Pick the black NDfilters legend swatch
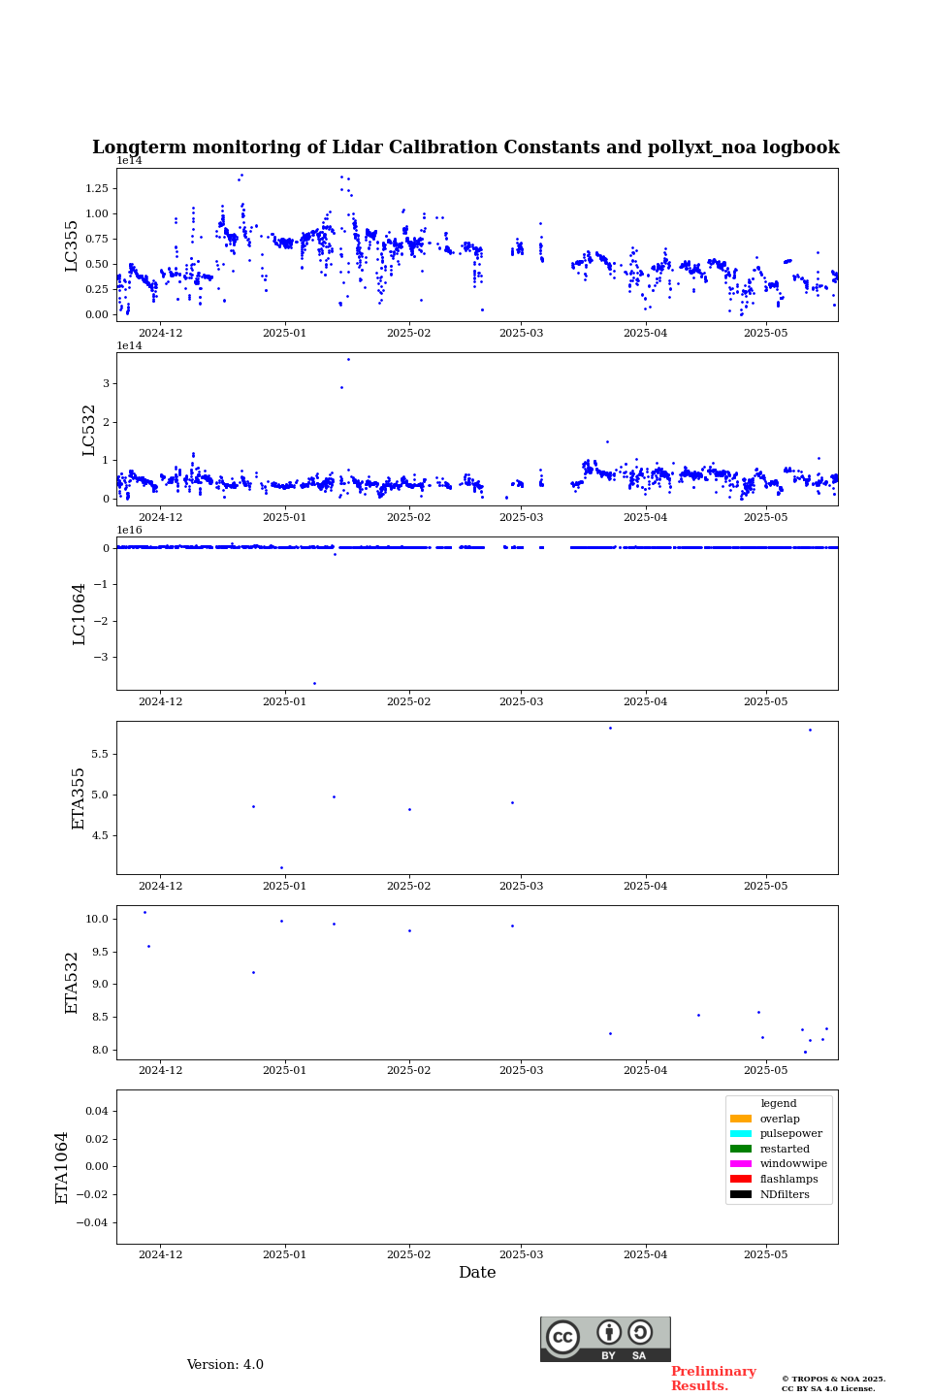 741,1194
